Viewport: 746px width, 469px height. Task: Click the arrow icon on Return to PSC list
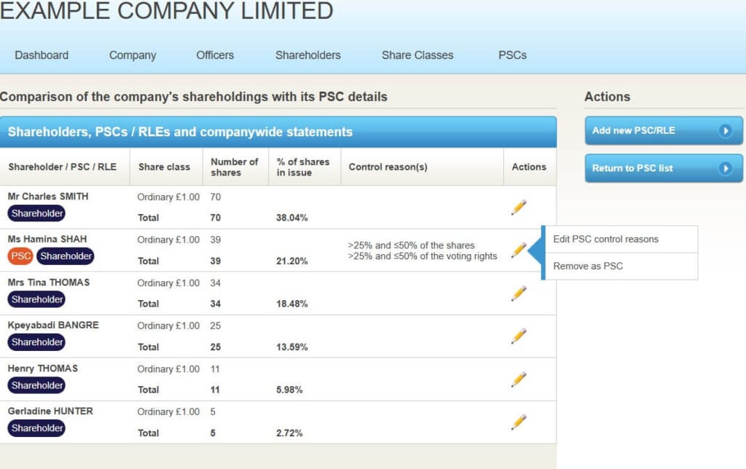tap(725, 168)
